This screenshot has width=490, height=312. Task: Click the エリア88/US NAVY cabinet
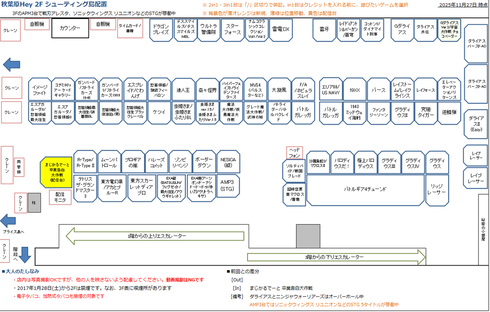click(x=331, y=89)
